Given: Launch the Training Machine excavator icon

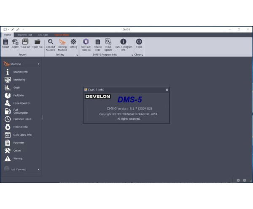Looking at the screenshot, I should point(62,43).
